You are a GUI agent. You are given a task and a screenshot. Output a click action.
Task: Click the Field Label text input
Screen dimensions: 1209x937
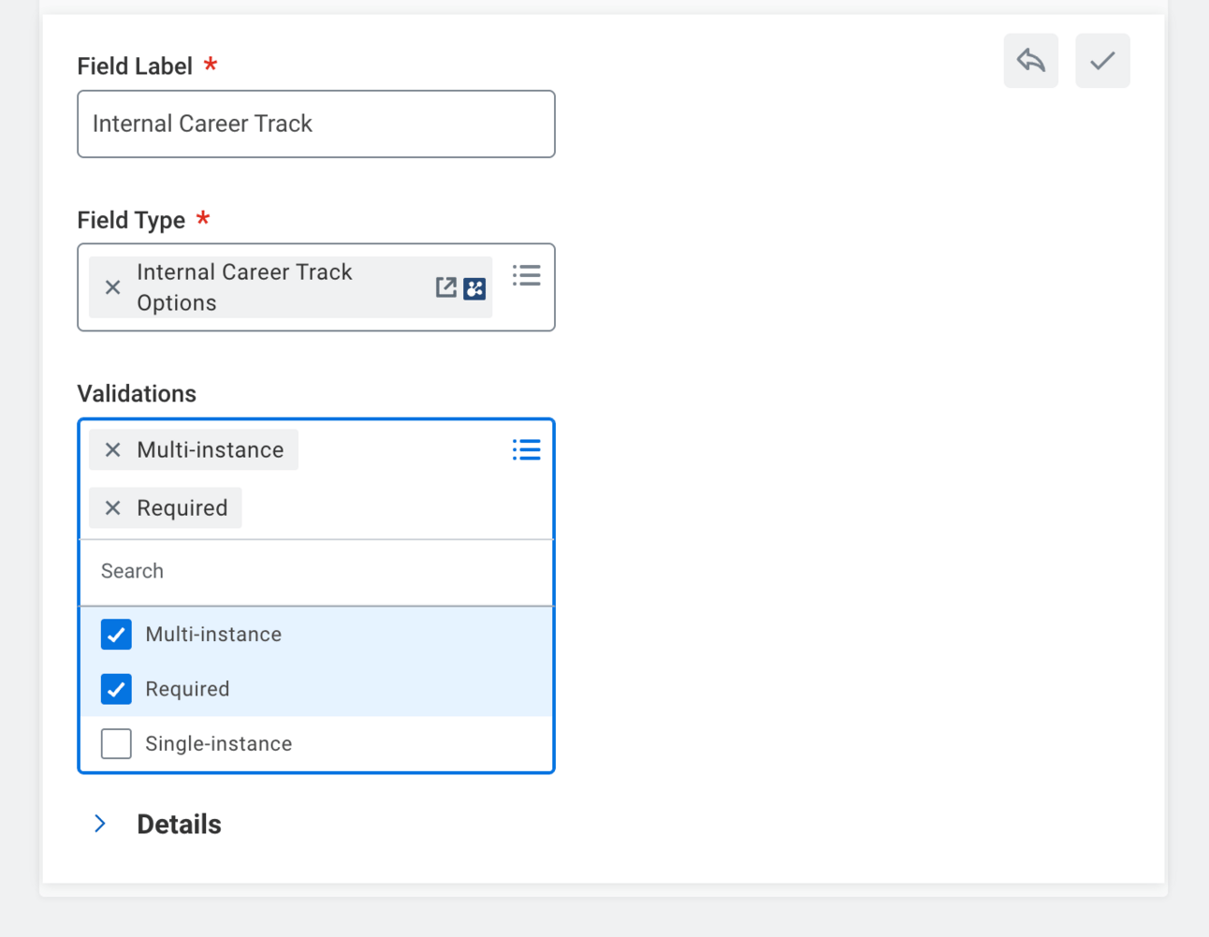coord(316,124)
